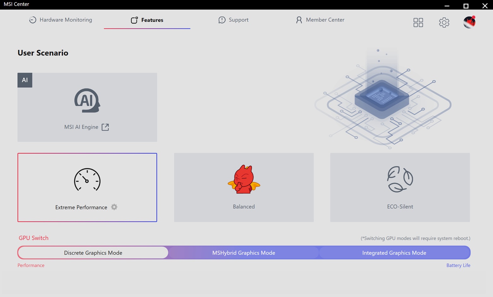This screenshot has width=493, height=297.
Task: Click the red dragon mascot icon
Action: 244,179
